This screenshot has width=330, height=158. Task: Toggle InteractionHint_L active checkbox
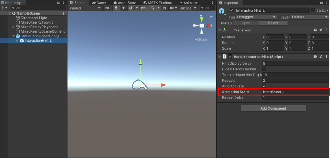[232, 10]
